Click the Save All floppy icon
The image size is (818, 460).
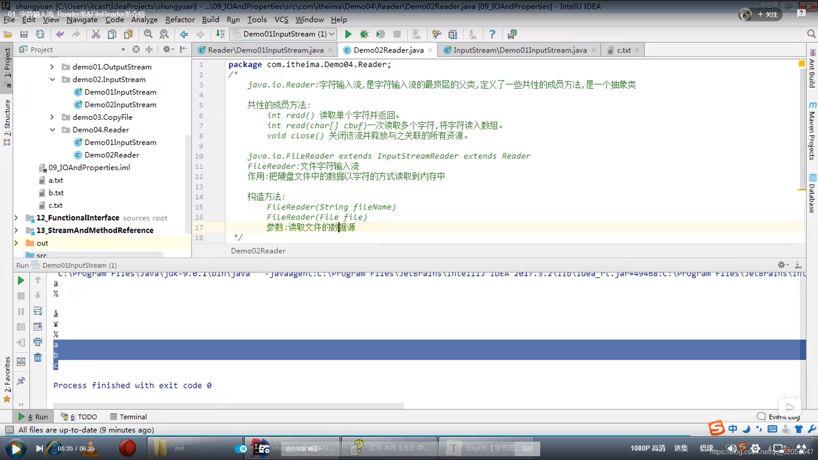(x=24, y=34)
